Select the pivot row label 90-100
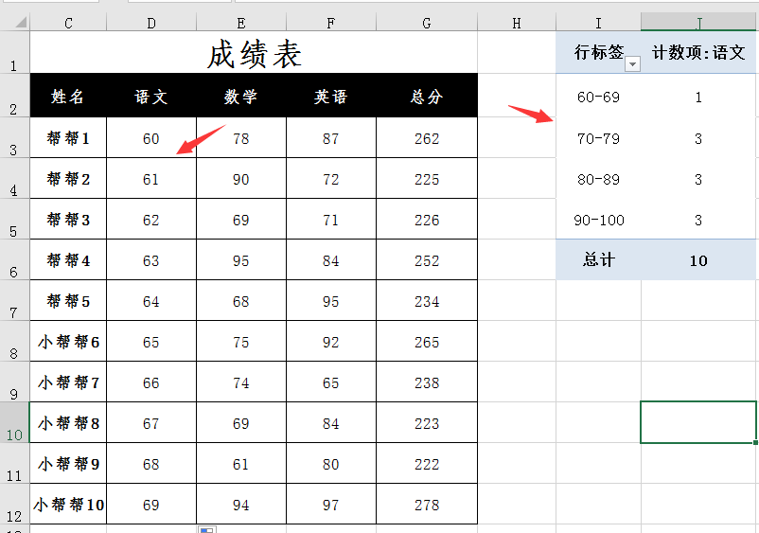 coord(598,220)
